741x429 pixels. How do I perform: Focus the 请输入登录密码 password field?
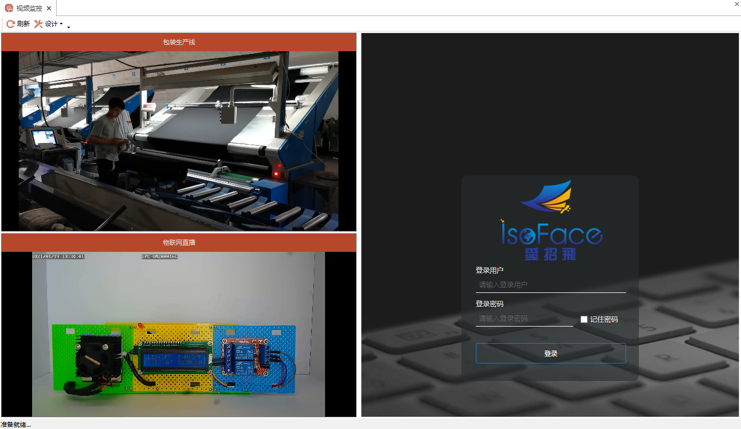click(524, 319)
